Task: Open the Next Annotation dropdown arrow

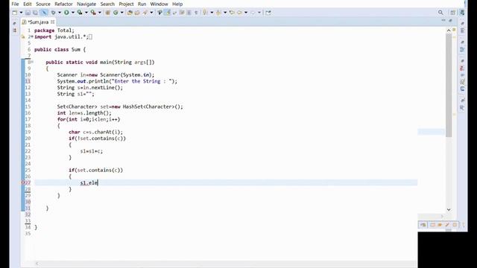Action: 212,13
